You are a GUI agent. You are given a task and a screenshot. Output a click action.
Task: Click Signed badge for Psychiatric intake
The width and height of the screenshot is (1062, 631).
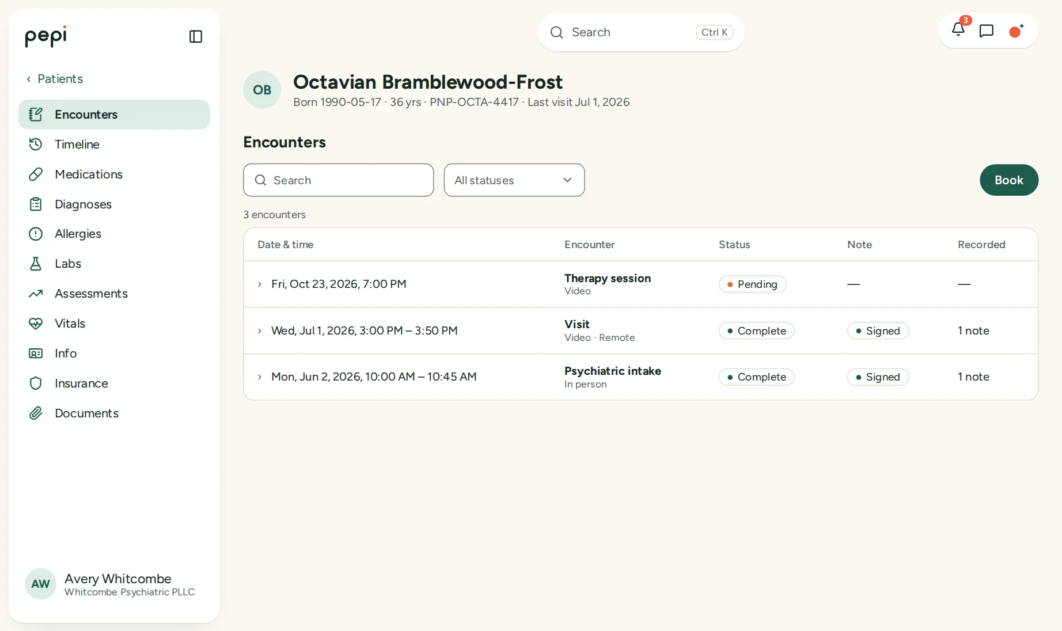click(x=878, y=377)
